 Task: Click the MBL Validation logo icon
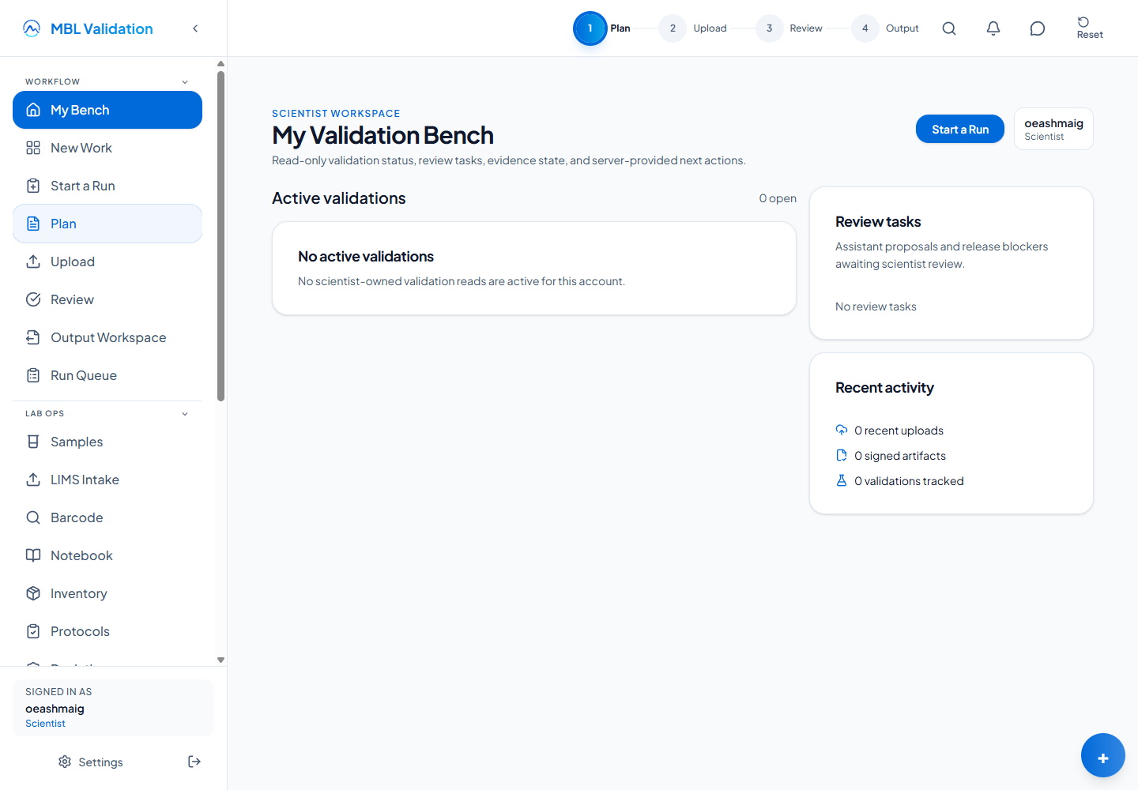click(32, 28)
